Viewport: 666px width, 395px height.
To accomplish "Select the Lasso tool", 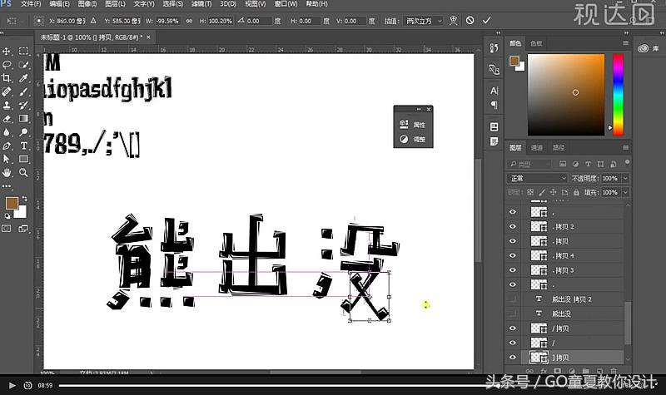I will (7, 65).
